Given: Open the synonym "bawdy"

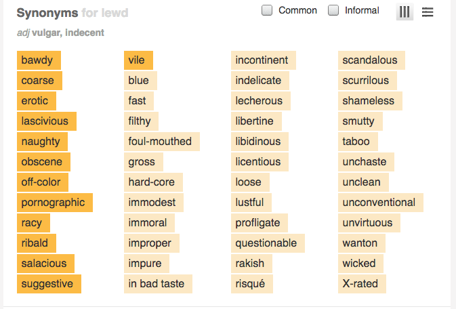Looking at the screenshot, I should [x=39, y=60].
